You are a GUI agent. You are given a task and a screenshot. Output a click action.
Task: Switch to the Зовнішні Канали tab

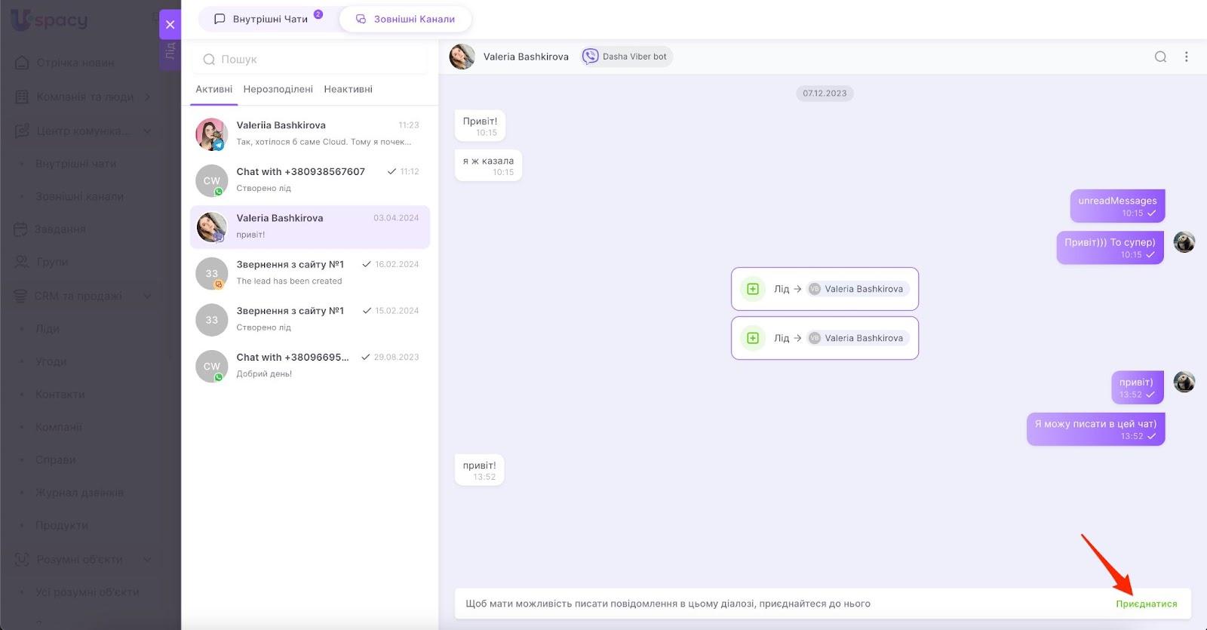pyautogui.click(x=405, y=19)
